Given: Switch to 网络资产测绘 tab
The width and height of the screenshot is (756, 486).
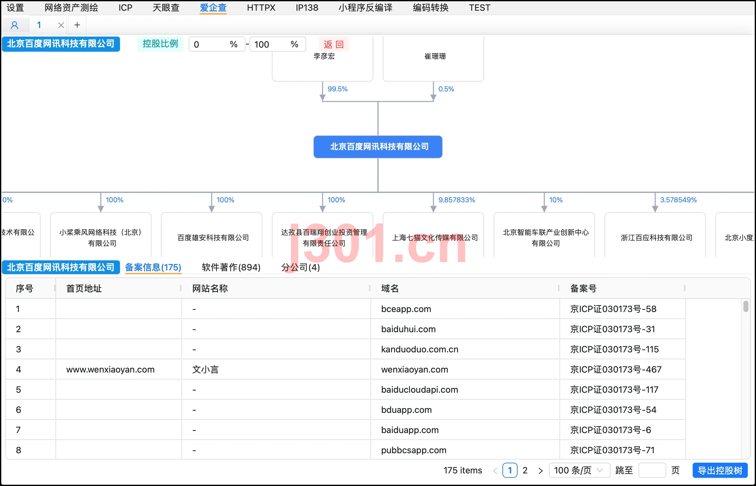Looking at the screenshot, I should [x=71, y=8].
